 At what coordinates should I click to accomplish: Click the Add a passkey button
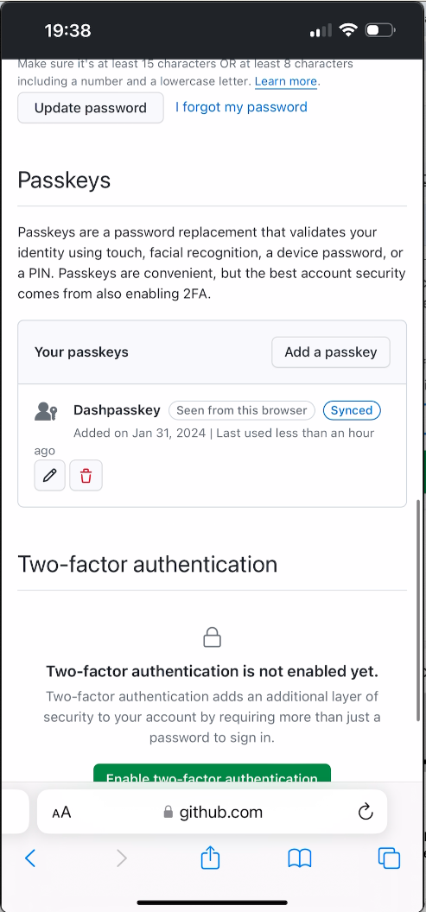(331, 351)
